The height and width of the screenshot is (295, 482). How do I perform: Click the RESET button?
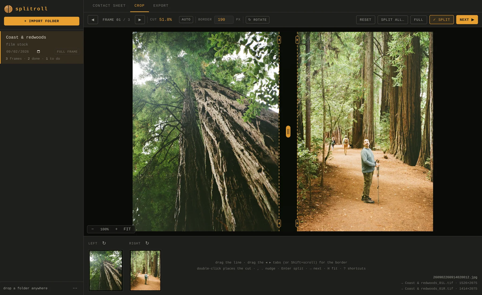click(x=366, y=20)
